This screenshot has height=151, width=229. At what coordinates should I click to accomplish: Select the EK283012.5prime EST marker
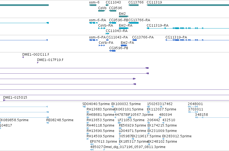pyautogui.click(x=163, y=139)
